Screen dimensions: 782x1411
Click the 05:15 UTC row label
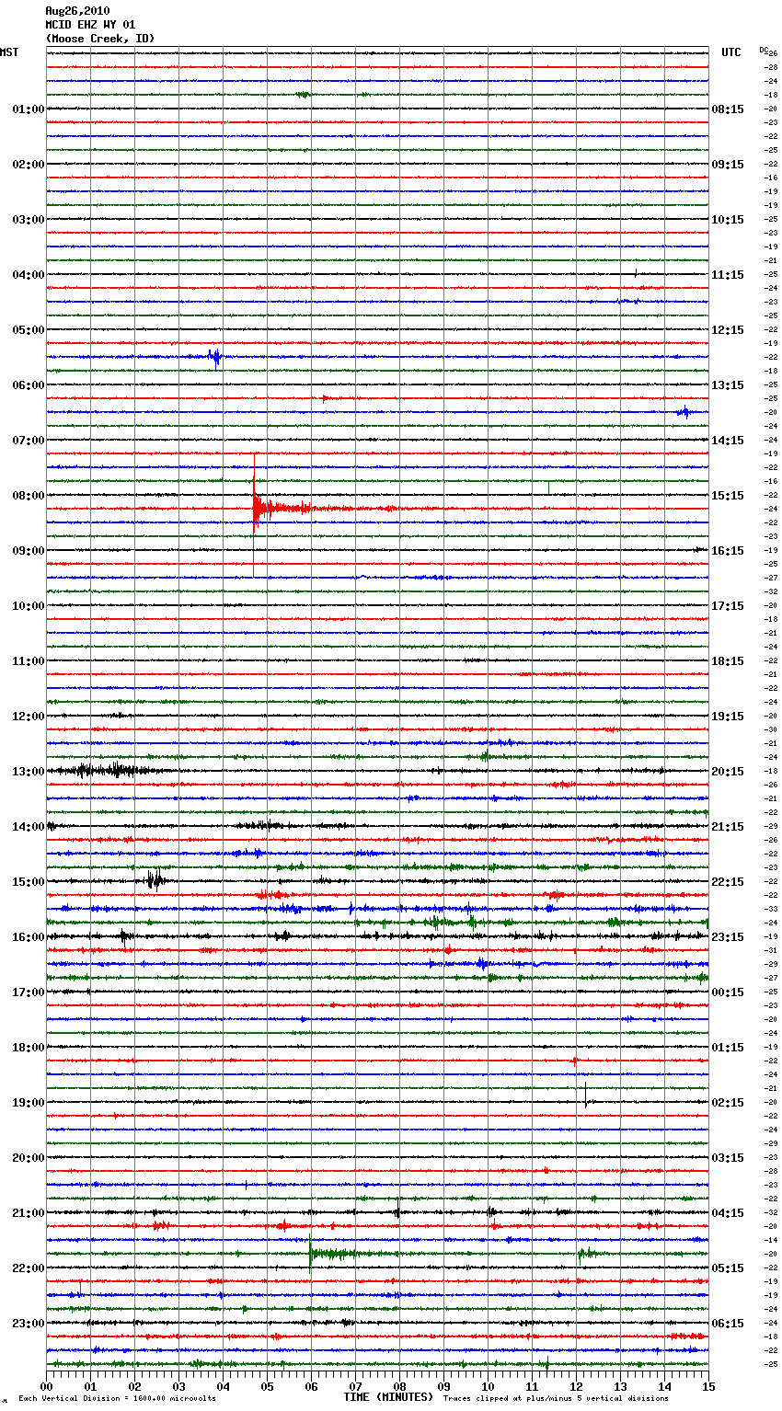click(x=728, y=1268)
